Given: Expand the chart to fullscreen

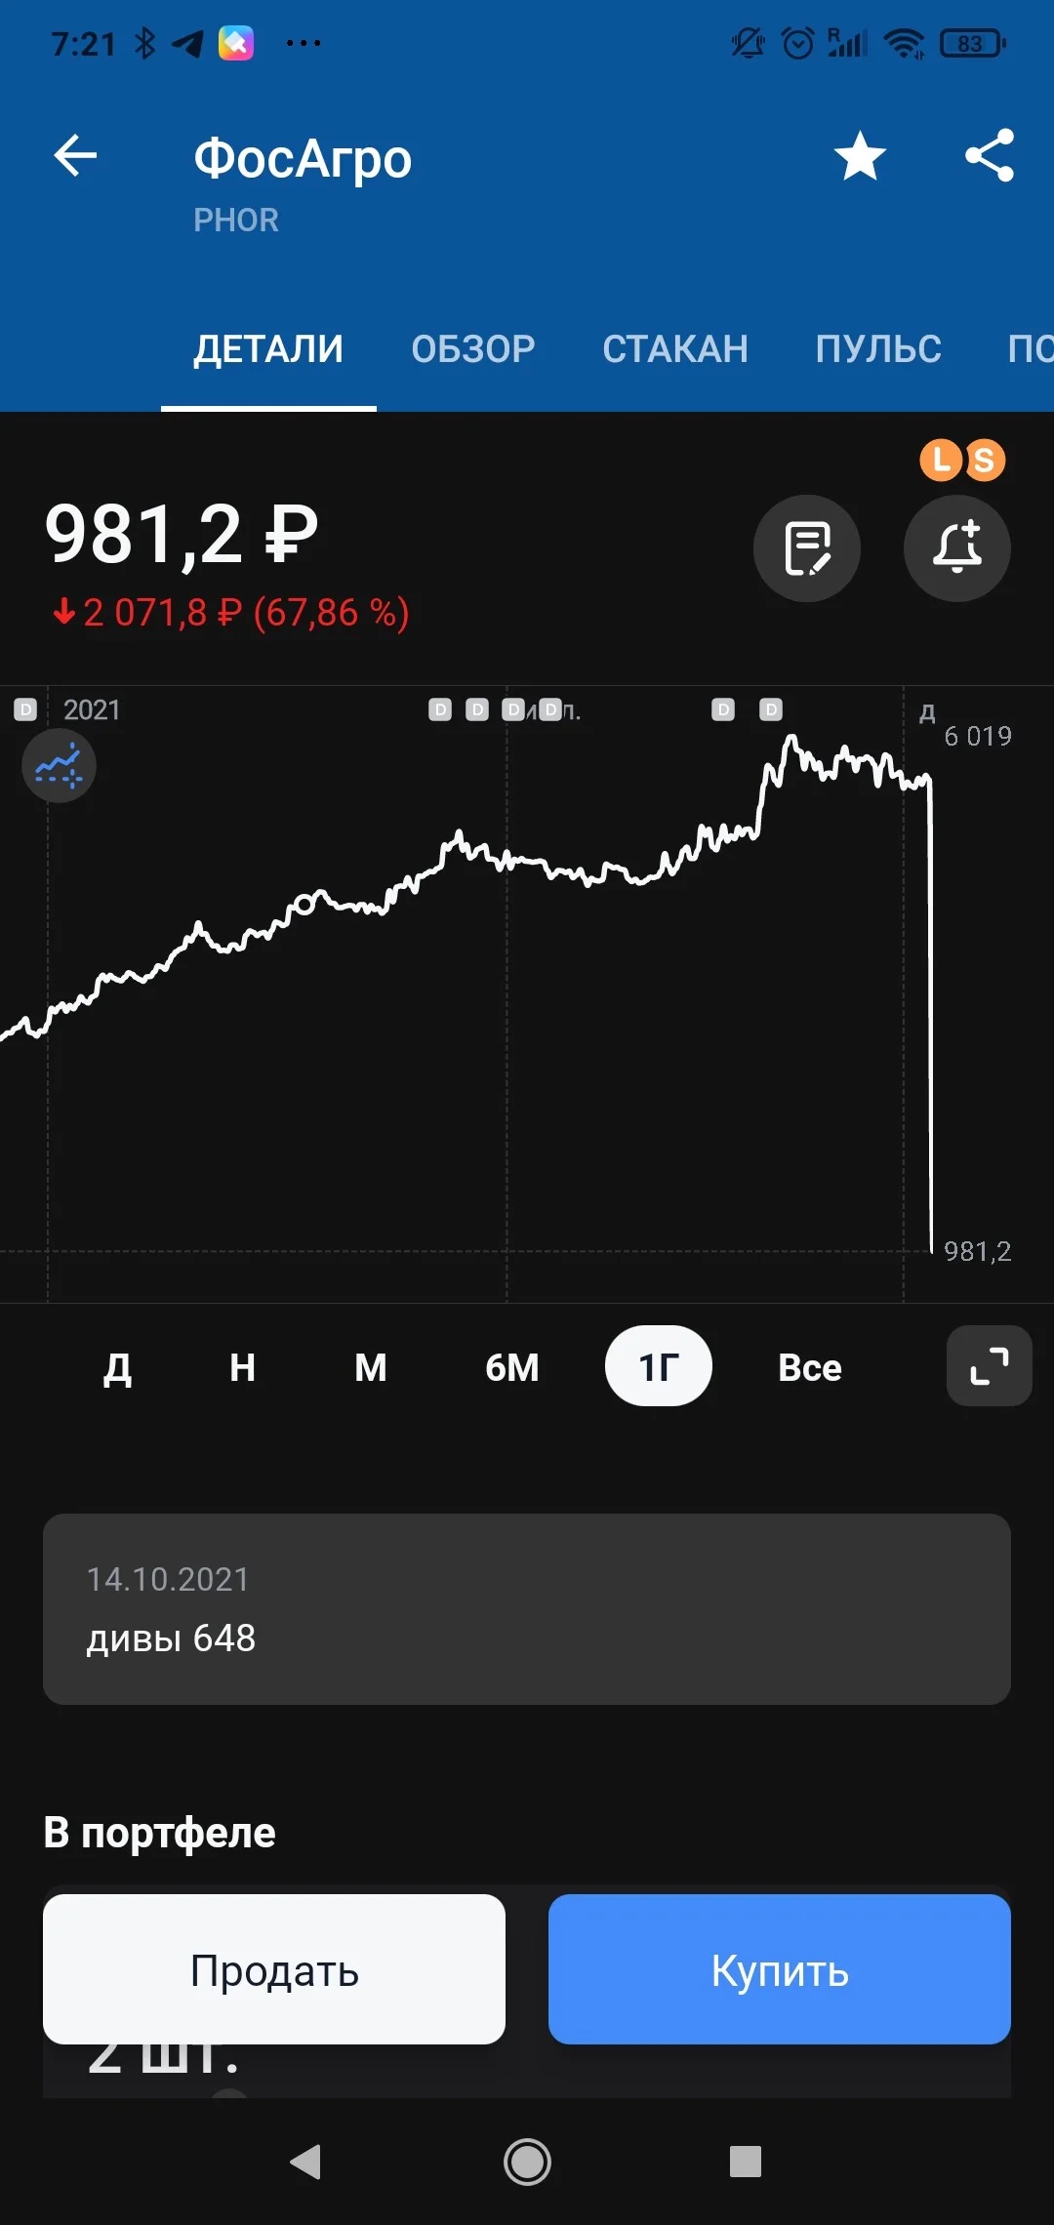Looking at the screenshot, I should (x=990, y=1365).
